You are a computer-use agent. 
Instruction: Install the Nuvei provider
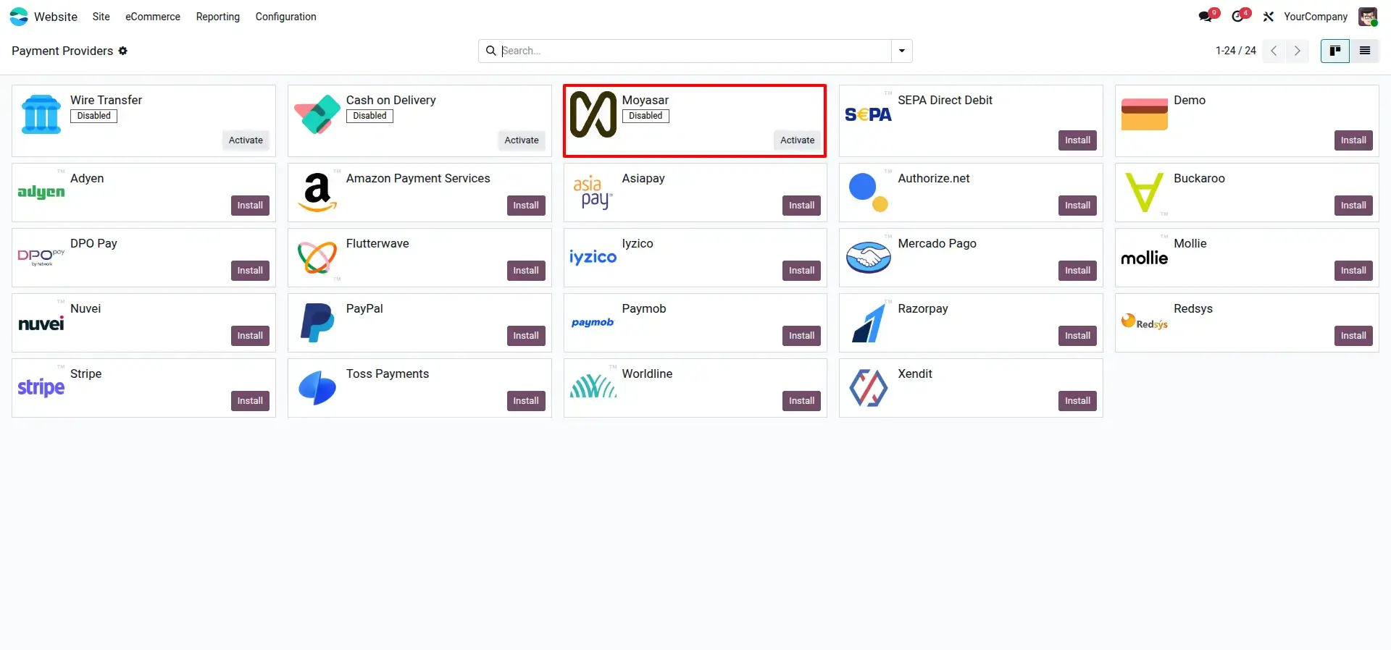click(x=250, y=336)
